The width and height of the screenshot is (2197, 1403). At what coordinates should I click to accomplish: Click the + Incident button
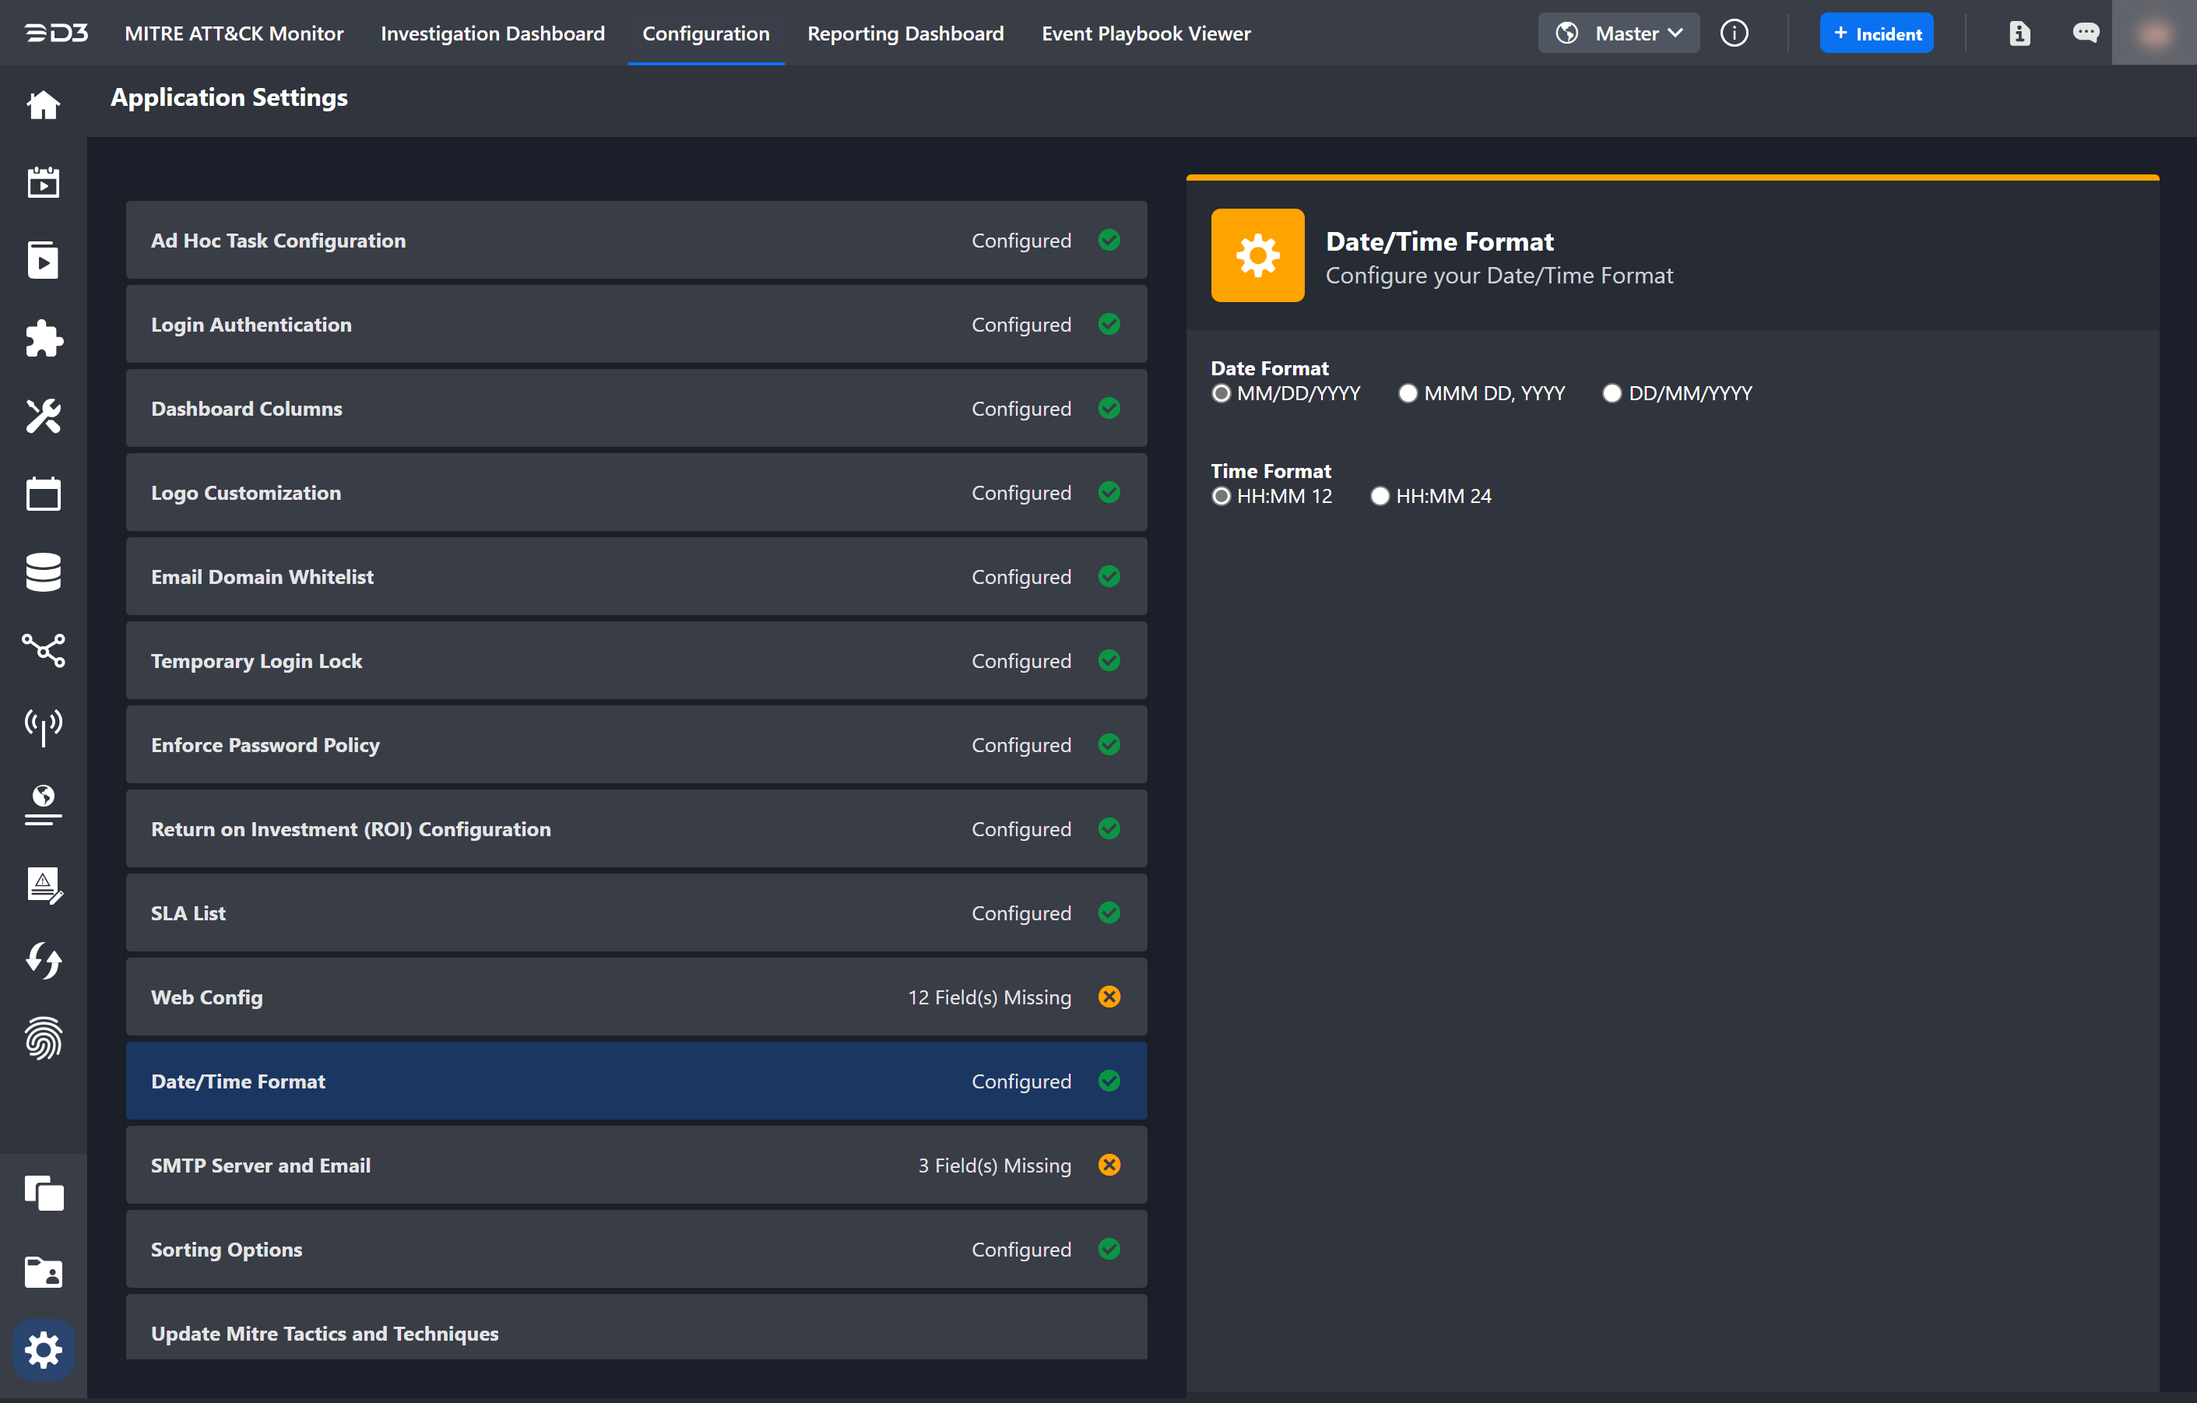tap(1875, 33)
